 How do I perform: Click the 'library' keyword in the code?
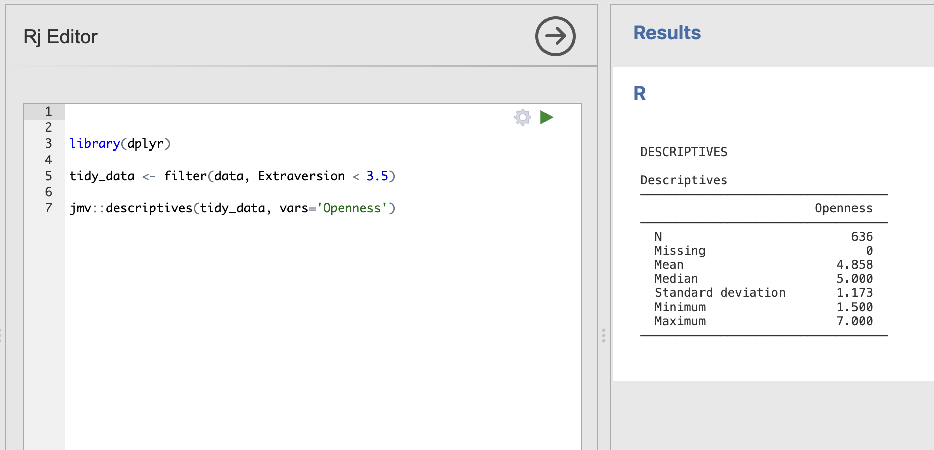(95, 144)
